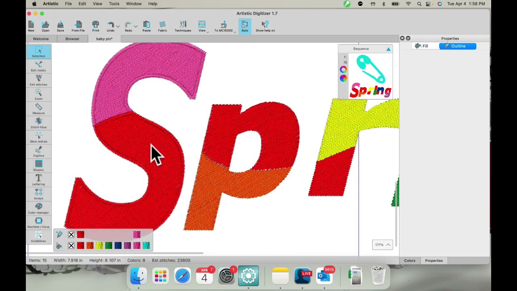Create a New design from toolbar
The height and width of the screenshot is (291, 517).
coord(31,27)
